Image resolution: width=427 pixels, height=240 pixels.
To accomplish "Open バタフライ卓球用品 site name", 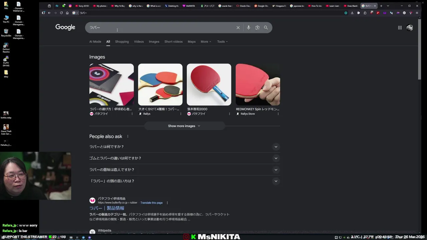I will [111, 199].
